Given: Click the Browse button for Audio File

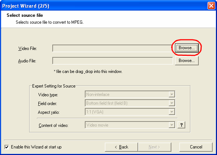Looking at the screenshot, I should (x=187, y=61).
